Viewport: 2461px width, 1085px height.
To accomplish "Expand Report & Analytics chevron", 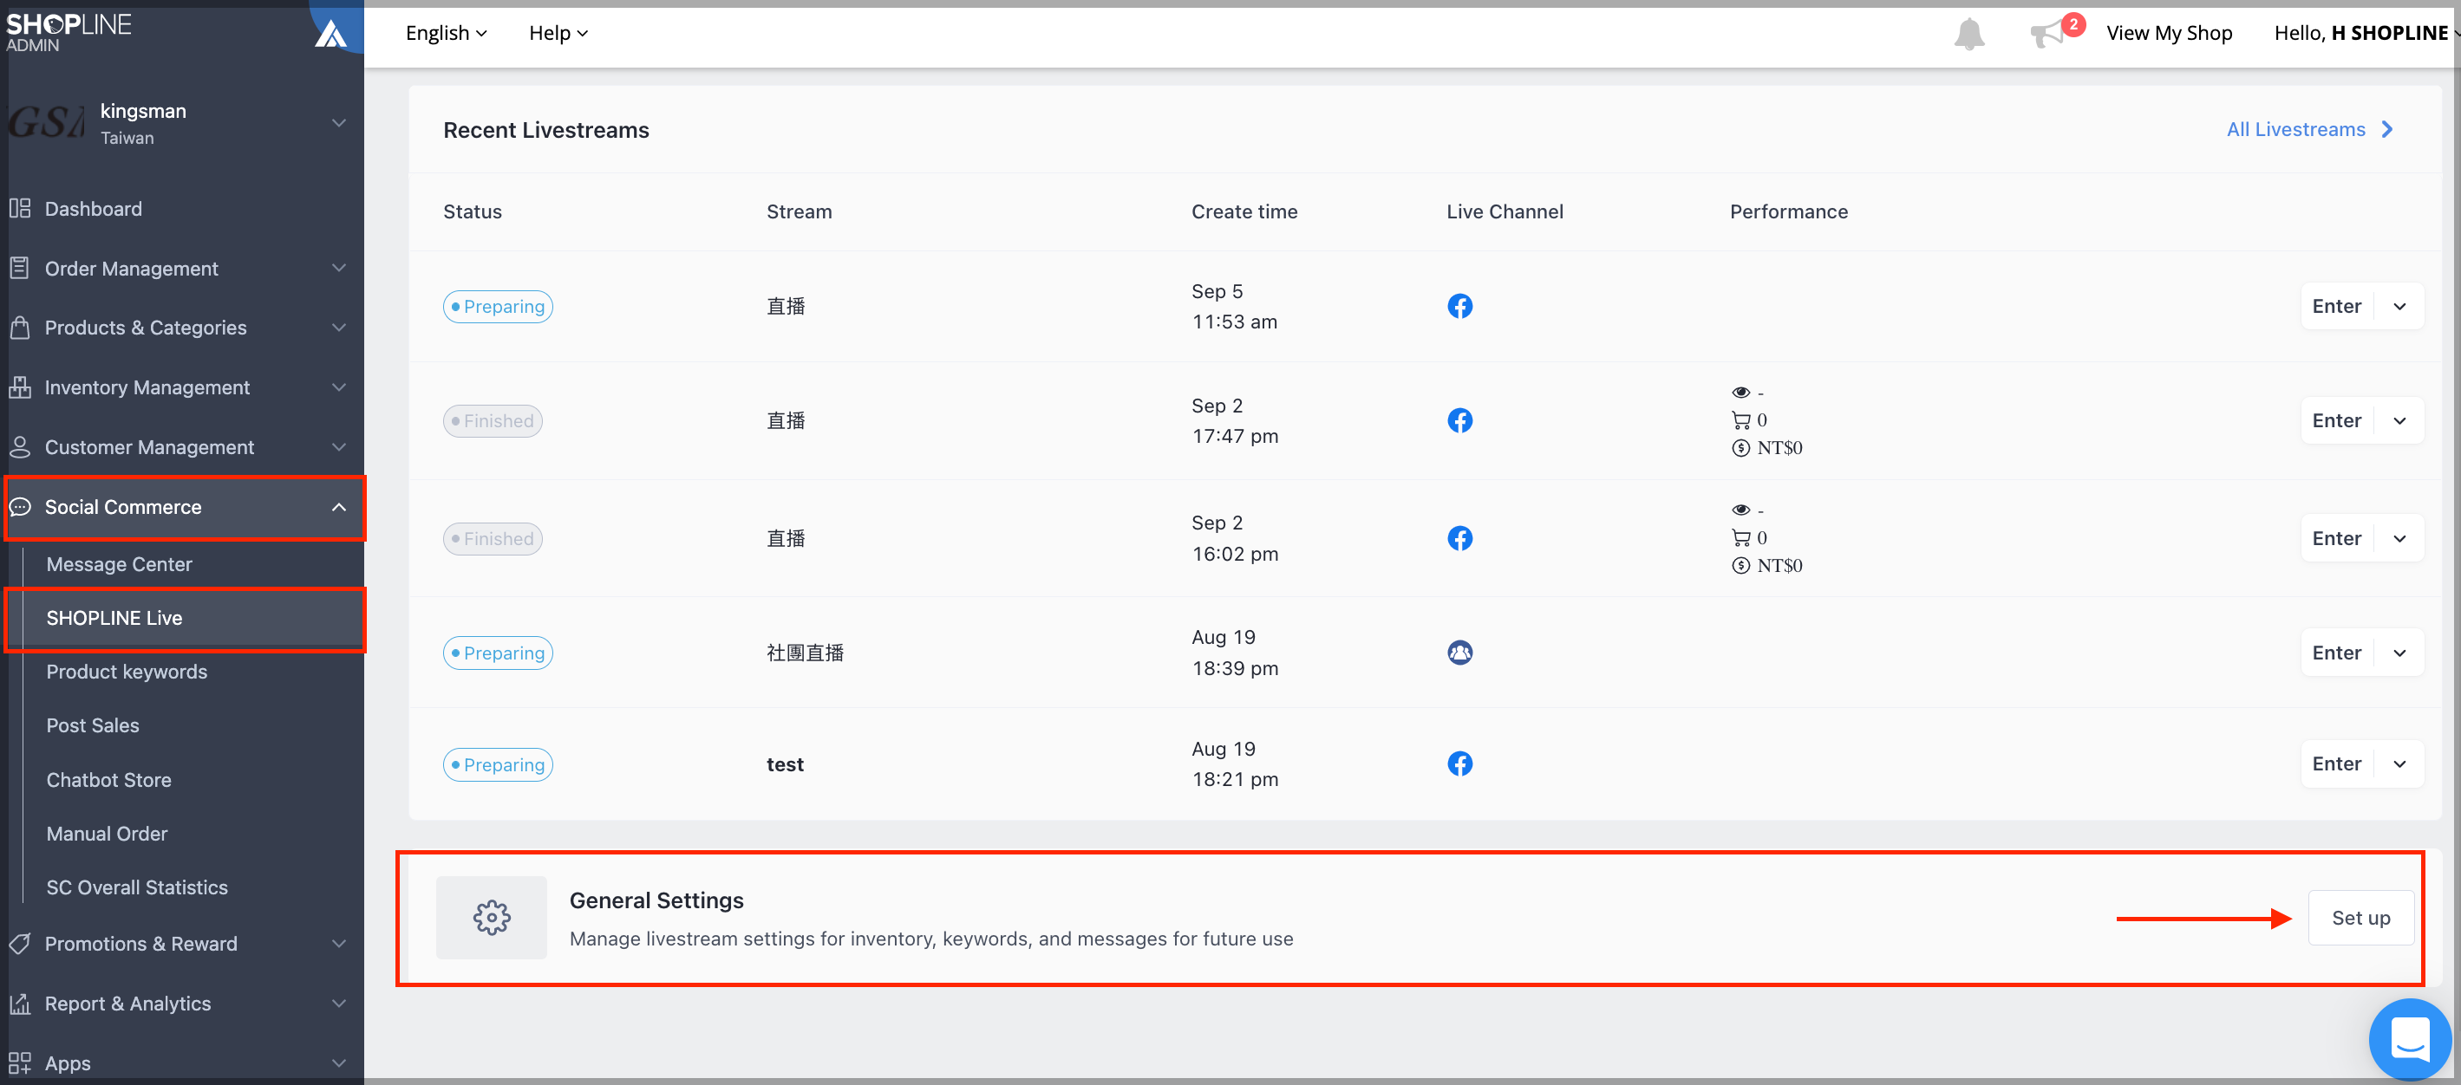I will tap(338, 1004).
